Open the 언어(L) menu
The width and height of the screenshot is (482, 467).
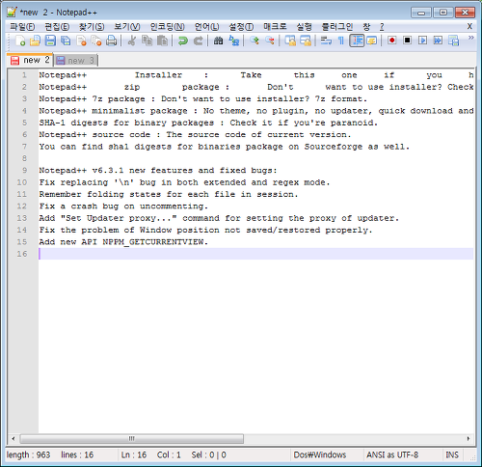[206, 27]
